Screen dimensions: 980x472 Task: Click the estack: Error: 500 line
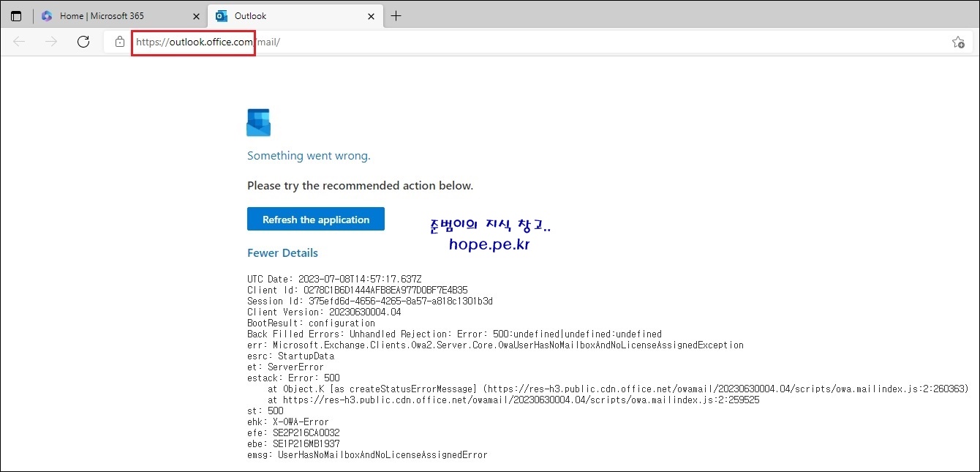coord(293,378)
